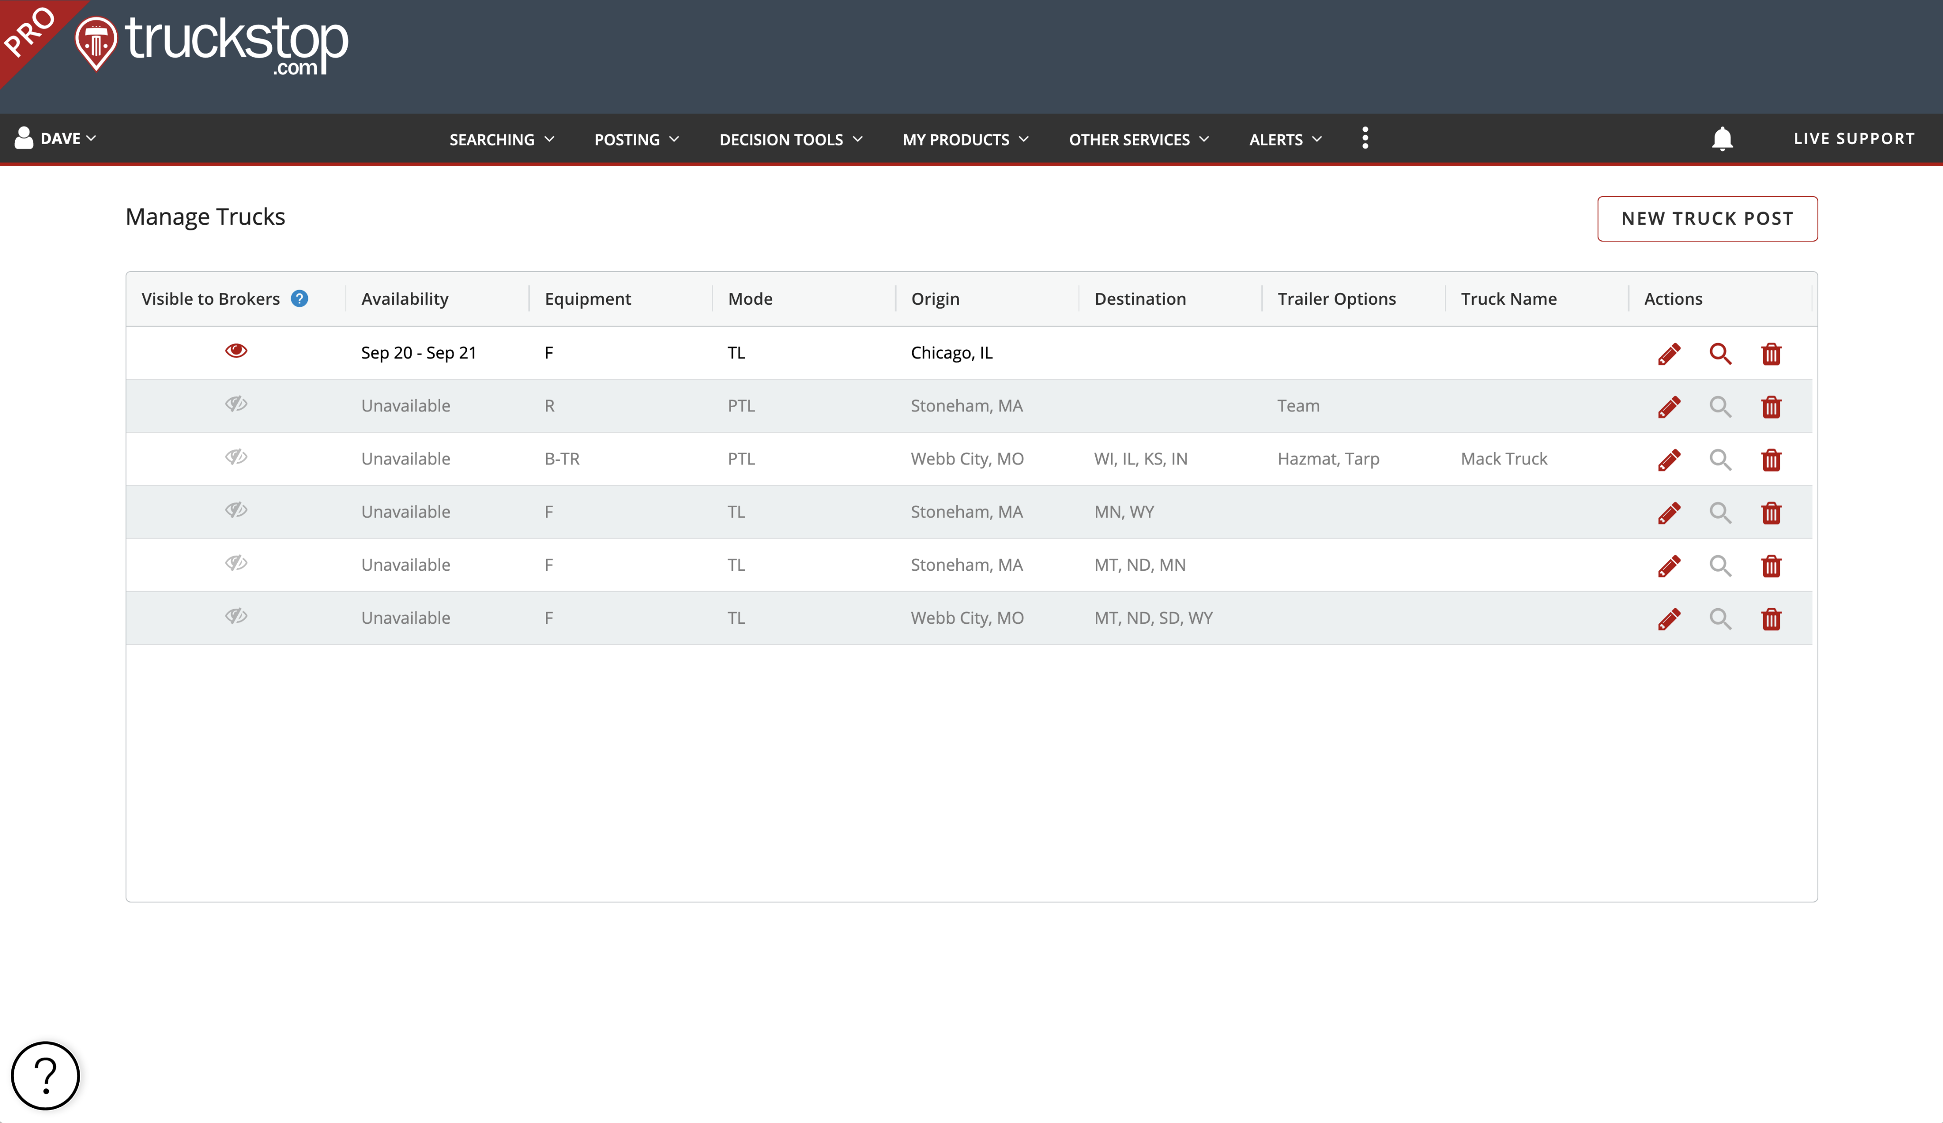Edit the Chicago, IL truck post
This screenshot has width=1943, height=1123.
(1668, 354)
